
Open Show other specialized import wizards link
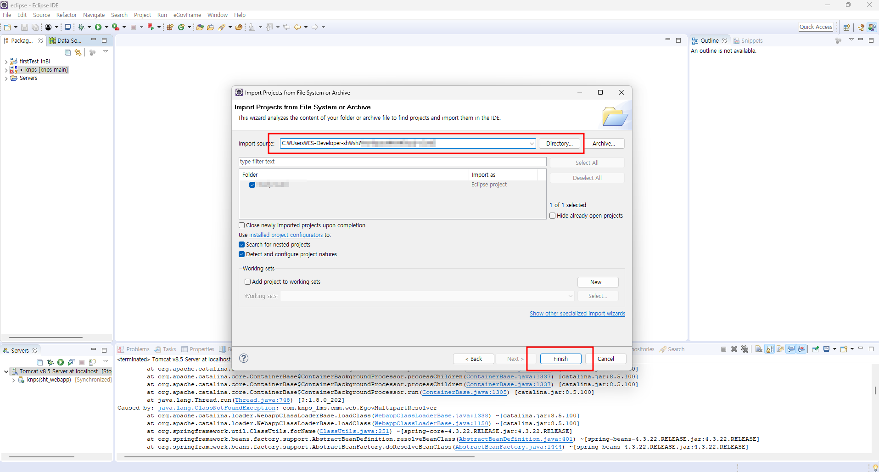pyautogui.click(x=577, y=314)
